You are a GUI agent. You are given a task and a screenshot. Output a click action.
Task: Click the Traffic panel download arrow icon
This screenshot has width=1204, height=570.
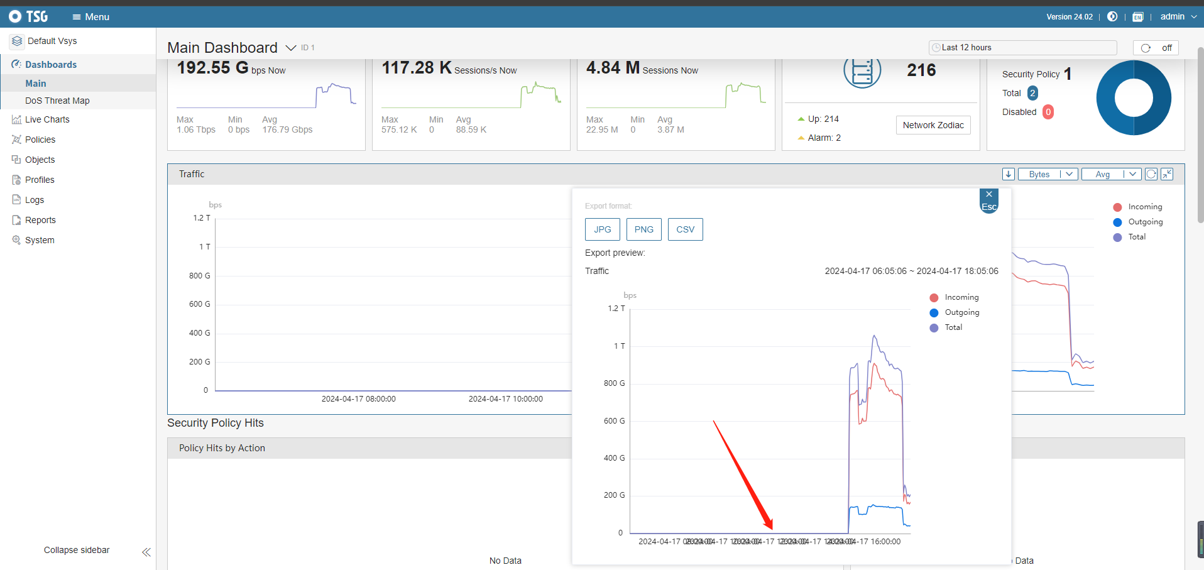(1008, 174)
